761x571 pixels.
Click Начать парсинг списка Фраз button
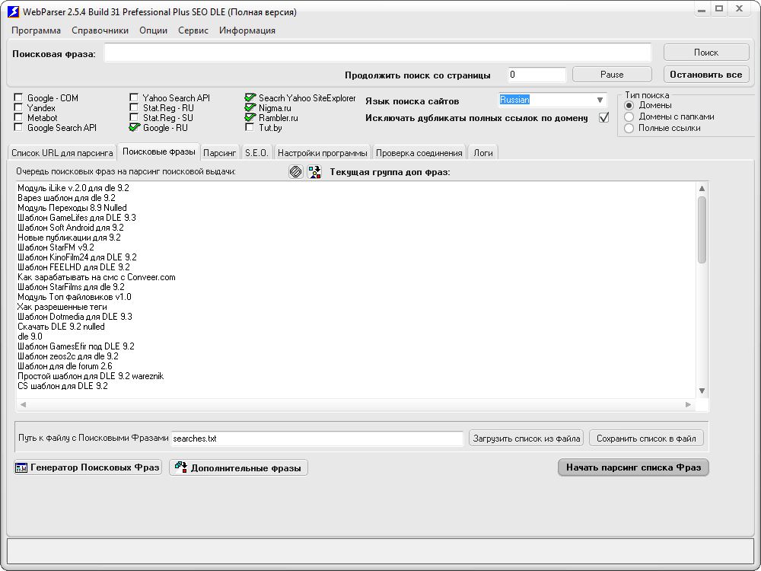[x=633, y=467]
